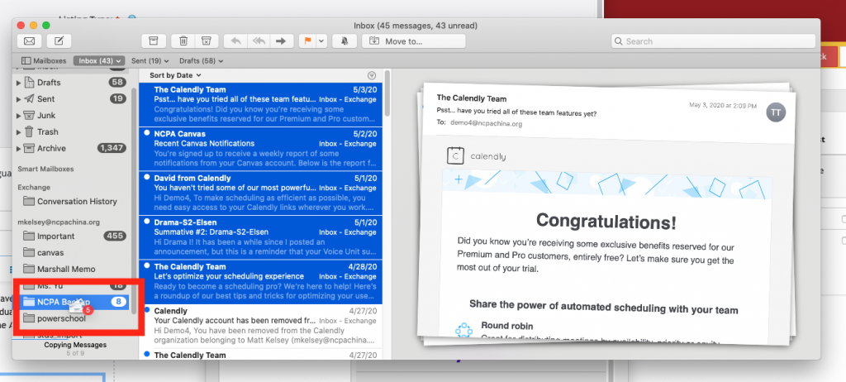
Task: Click the Reply arrow icon
Action: coord(235,41)
